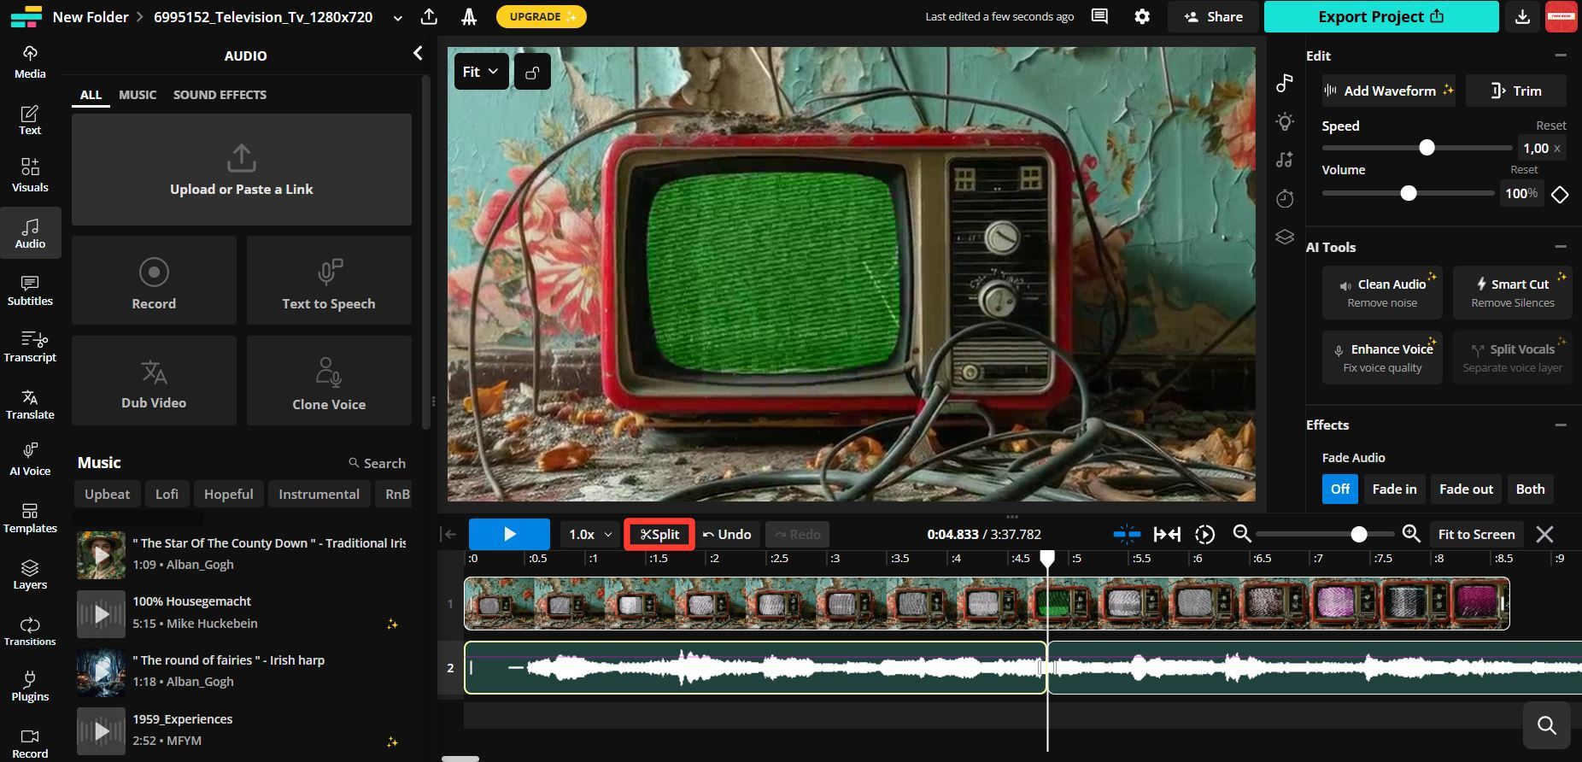Image resolution: width=1582 pixels, height=762 pixels.
Task: Open the Fit zoom dropdown
Action: pyautogui.click(x=481, y=72)
